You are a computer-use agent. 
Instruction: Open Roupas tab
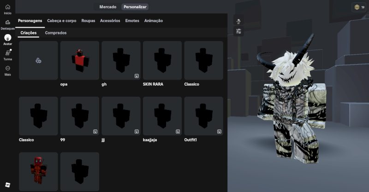click(88, 21)
